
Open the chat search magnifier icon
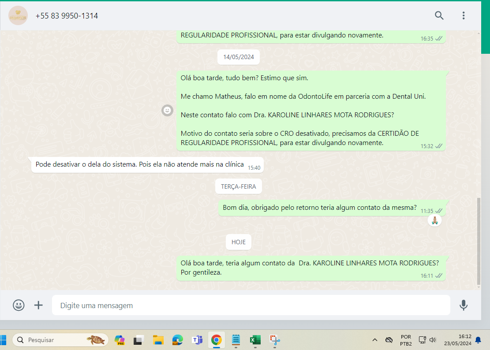439,15
